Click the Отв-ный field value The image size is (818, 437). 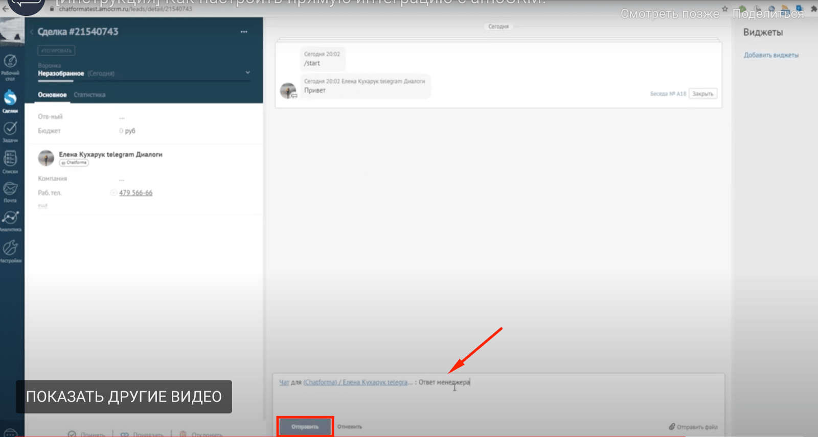coord(122,117)
